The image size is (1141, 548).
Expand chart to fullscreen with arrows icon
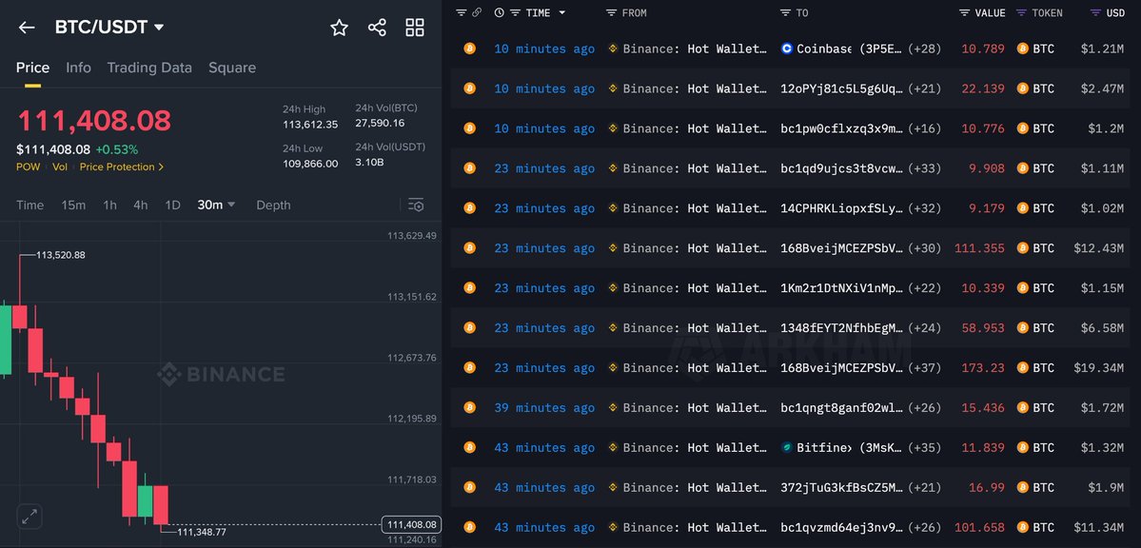pyautogui.click(x=30, y=518)
